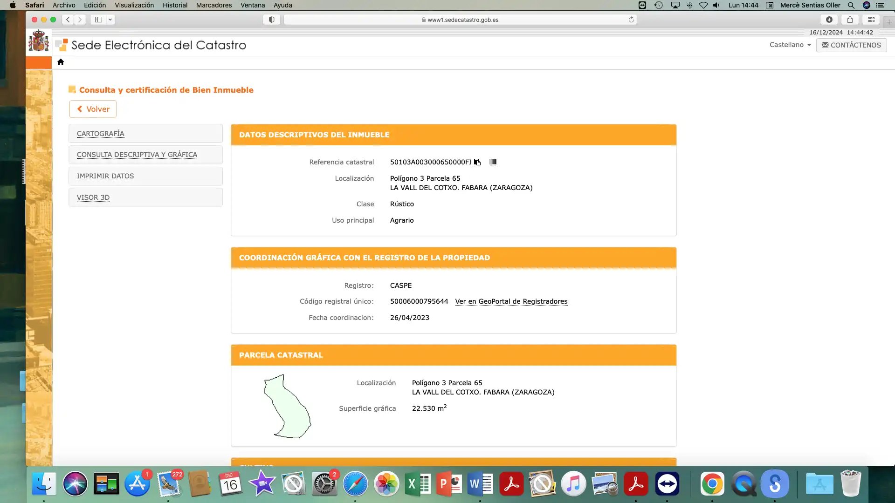Open the barcode icon next to reference
Image resolution: width=895 pixels, height=503 pixels.
(493, 162)
